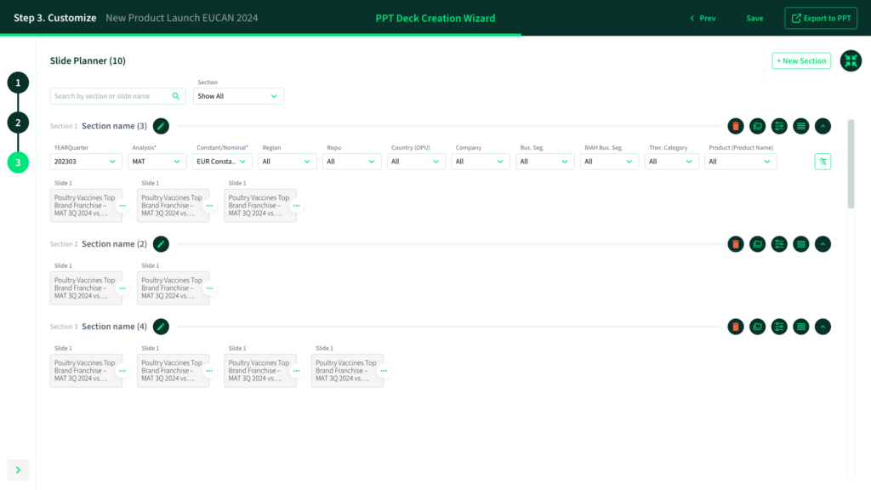Go to wizard step 1 in the stepper
Screen dimensions: 871x490
[x=18, y=83]
